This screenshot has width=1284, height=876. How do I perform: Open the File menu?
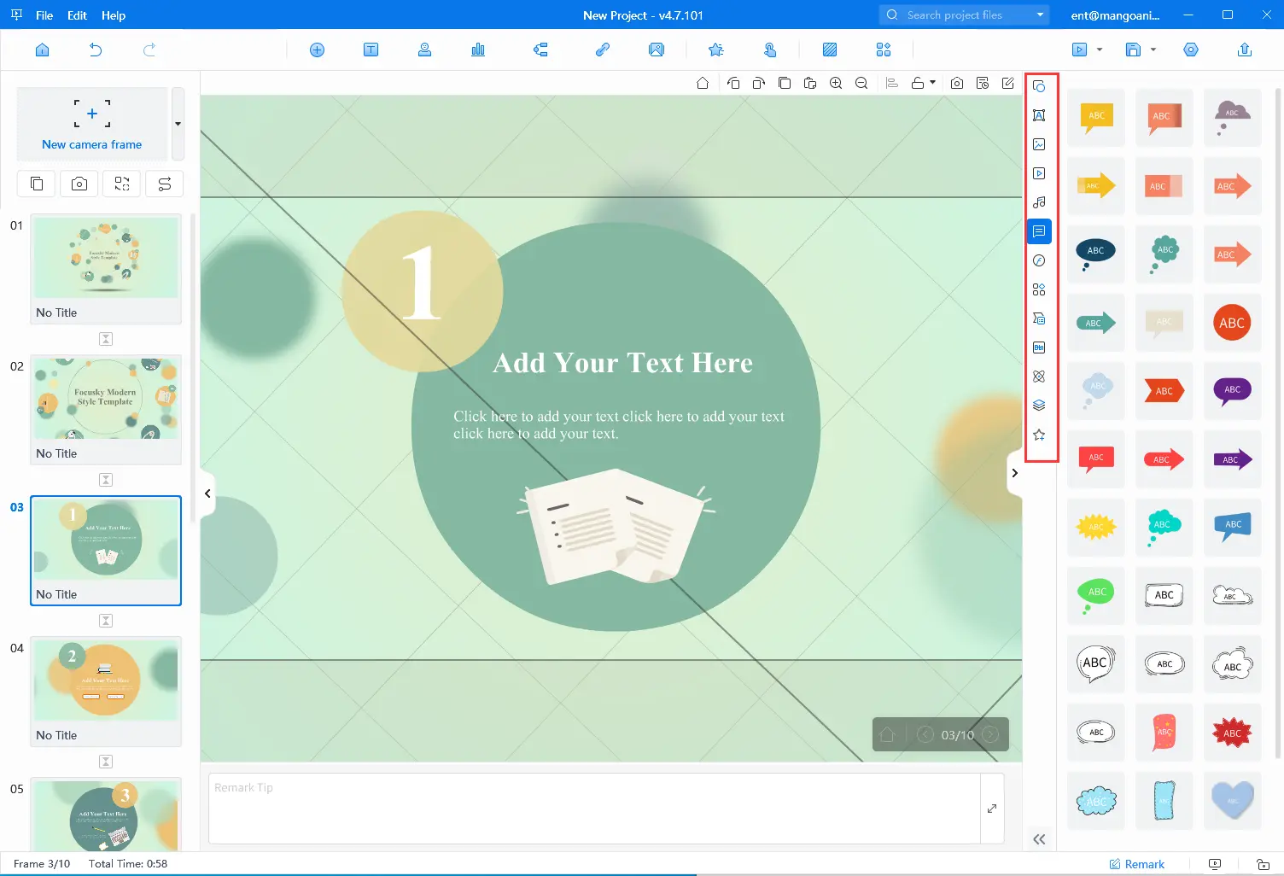pos(44,15)
